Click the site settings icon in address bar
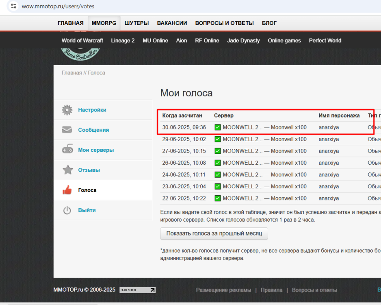381x305 pixels. coord(13,6)
